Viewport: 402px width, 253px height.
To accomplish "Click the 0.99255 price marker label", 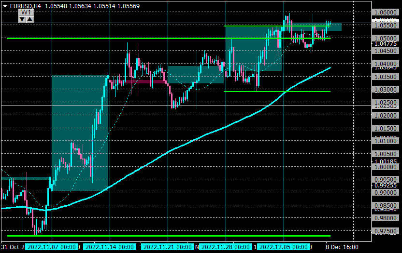I will pos(386,186).
